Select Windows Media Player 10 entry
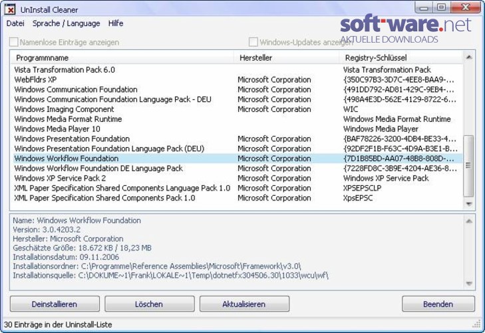The image size is (485, 333). tap(57, 129)
